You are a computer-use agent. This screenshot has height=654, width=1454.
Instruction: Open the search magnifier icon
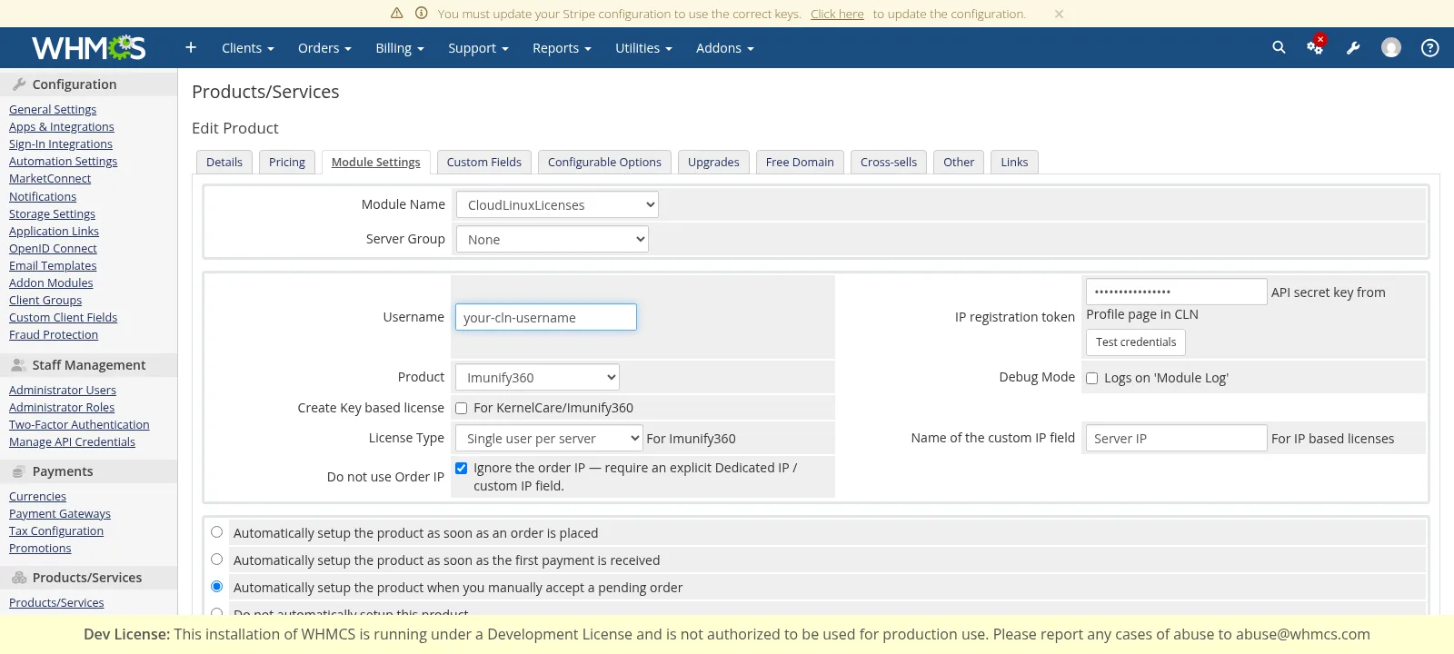coord(1279,47)
